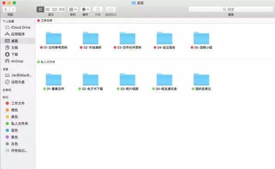Switch to Cover Flow view
The height and width of the screenshot is (169, 275).
pos(62,9)
